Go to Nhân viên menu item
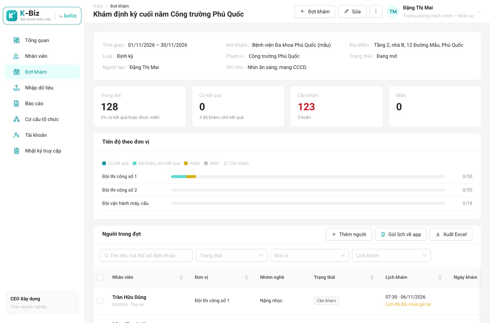Image resolution: width=490 pixels, height=323 pixels. [x=42, y=56]
